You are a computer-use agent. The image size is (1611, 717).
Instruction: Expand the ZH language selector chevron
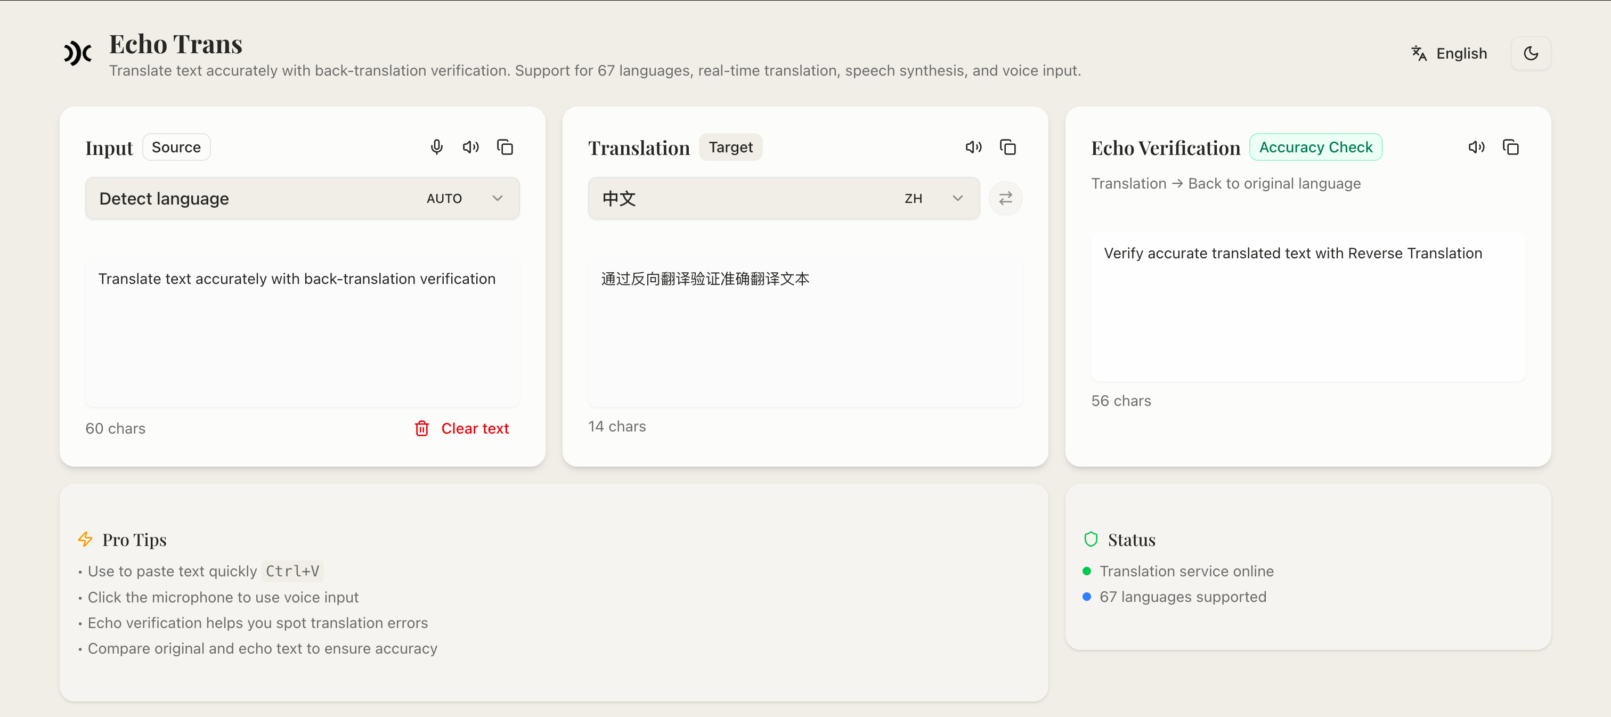tap(957, 198)
